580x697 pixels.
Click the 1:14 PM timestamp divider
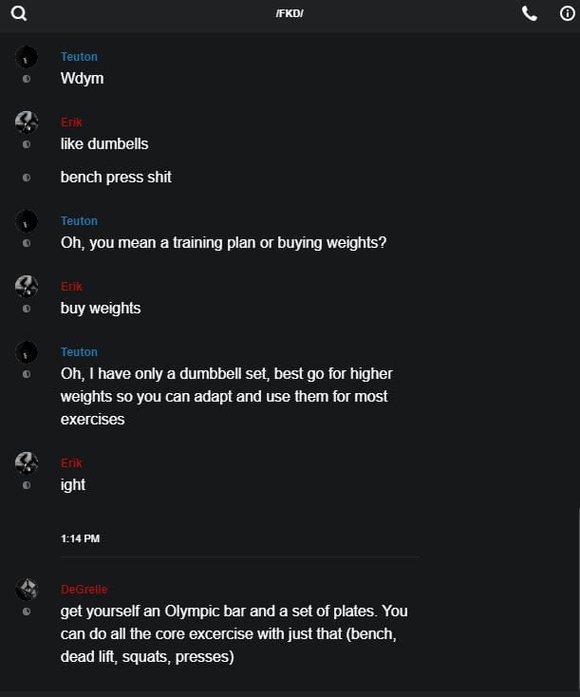pos(80,538)
